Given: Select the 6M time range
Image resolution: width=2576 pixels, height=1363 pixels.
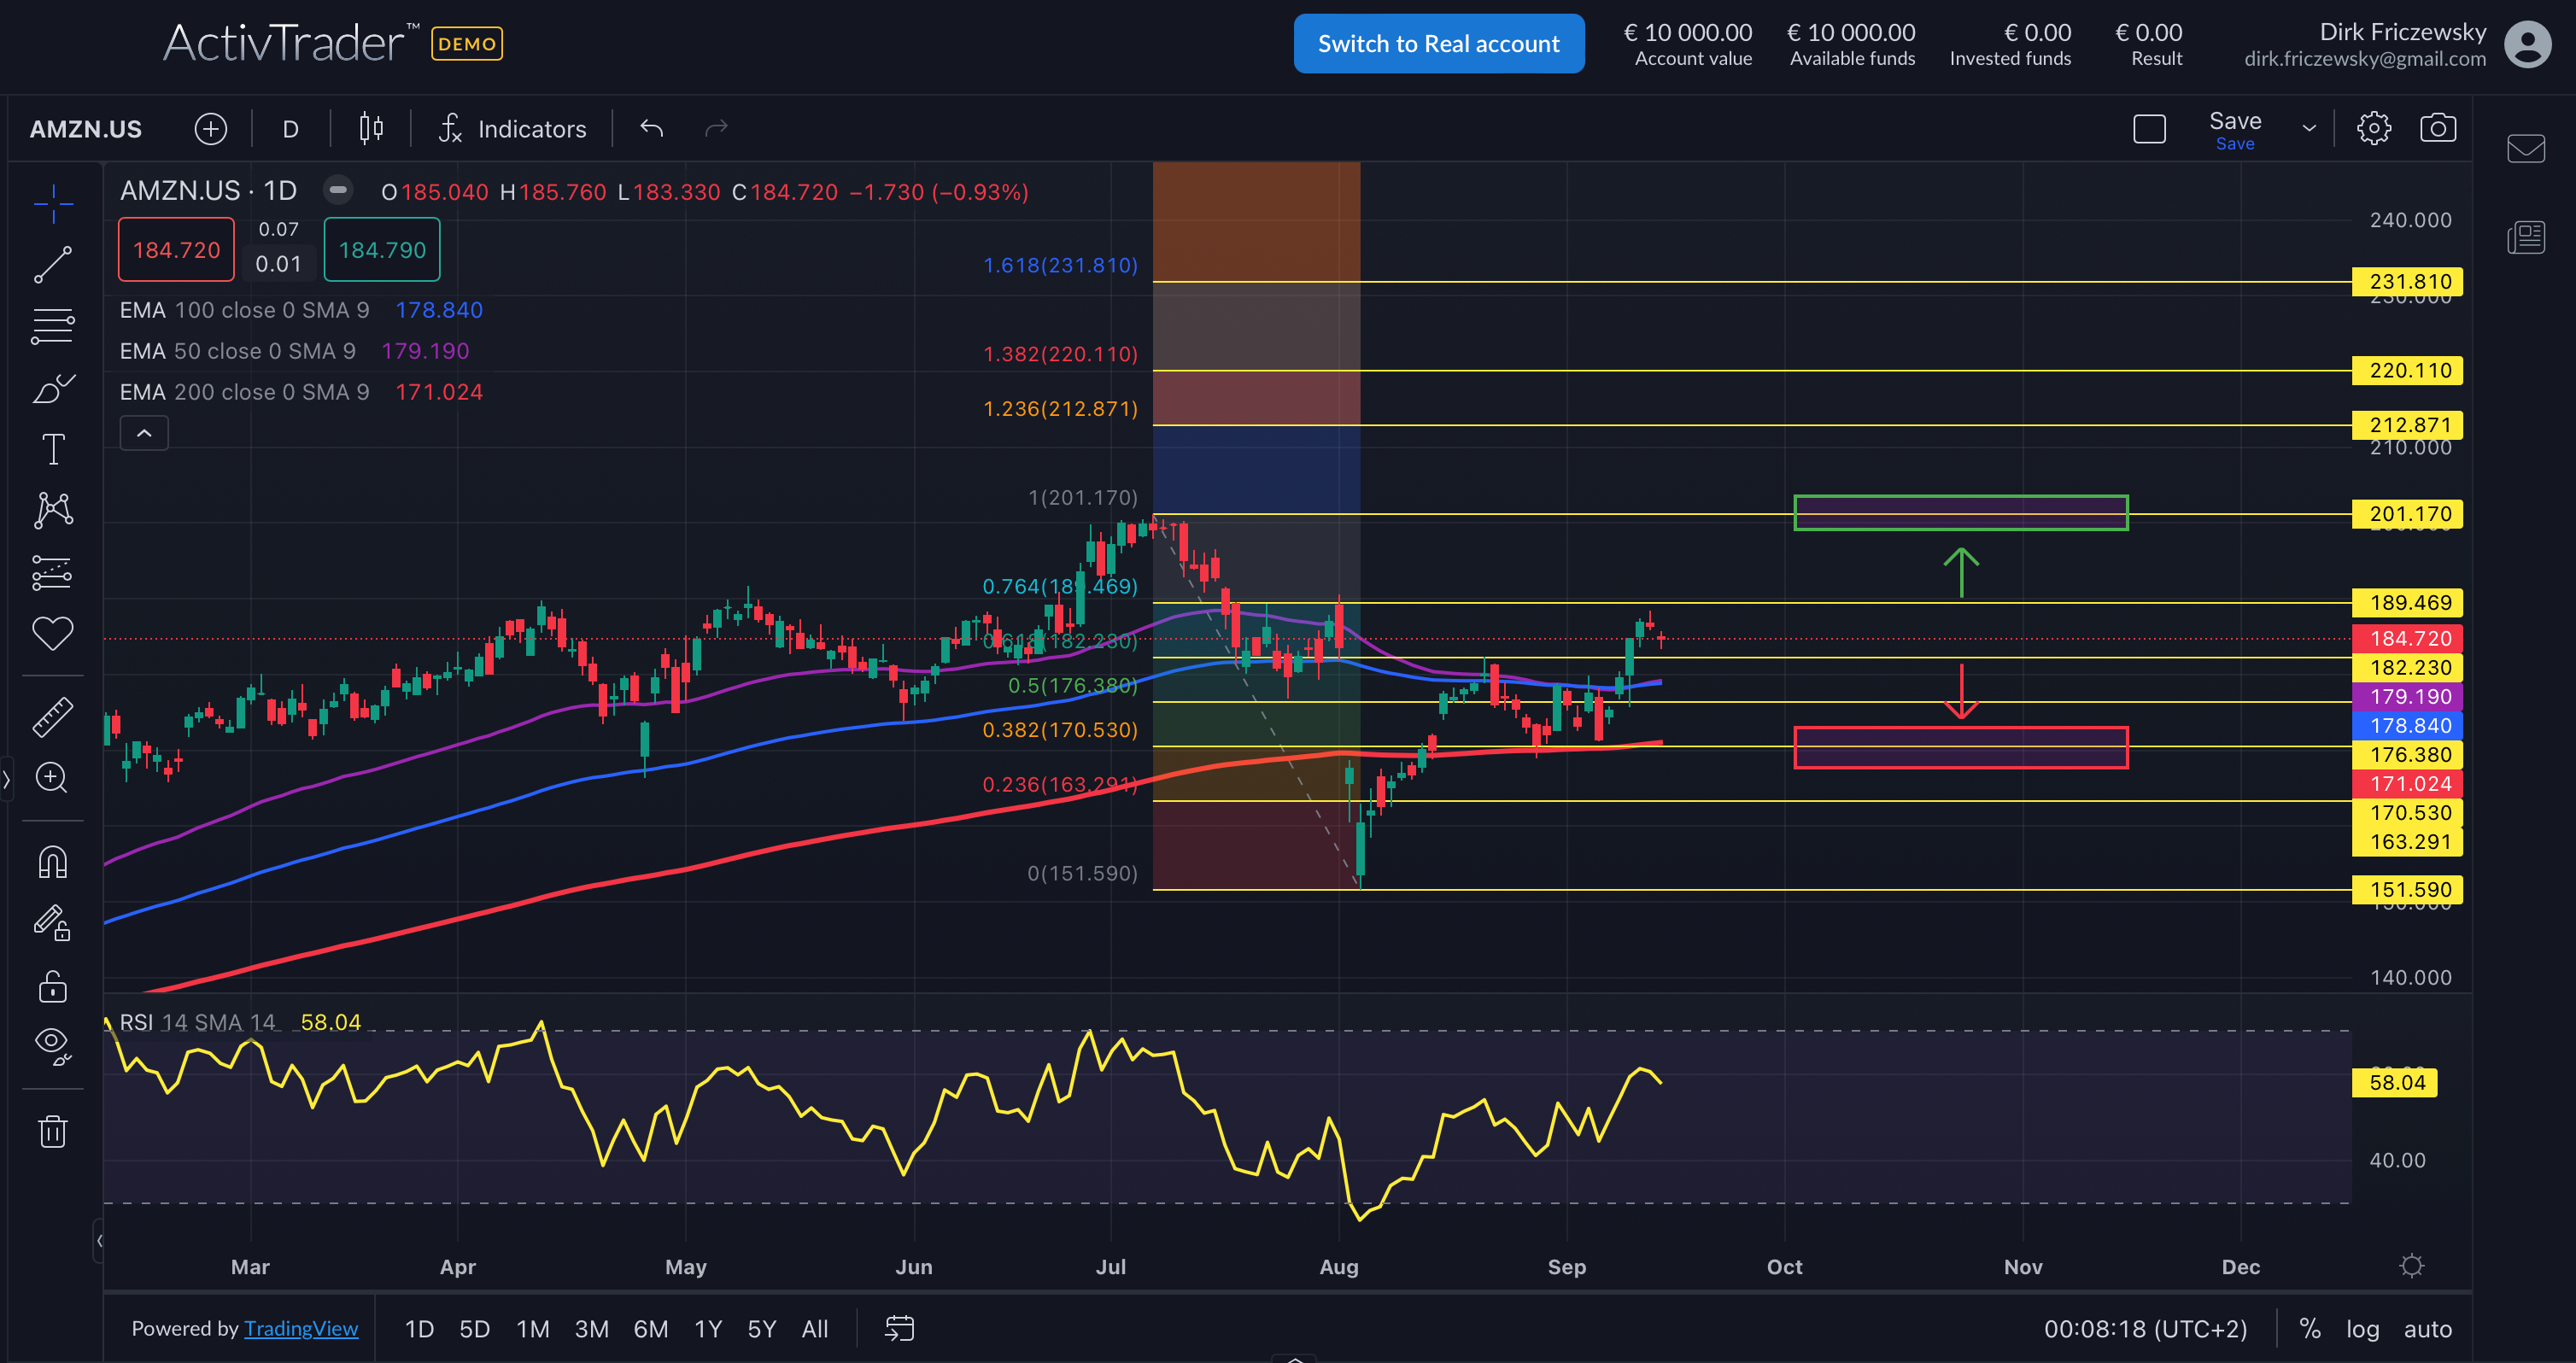Looking at the screenshot, I should point(651,1329).
